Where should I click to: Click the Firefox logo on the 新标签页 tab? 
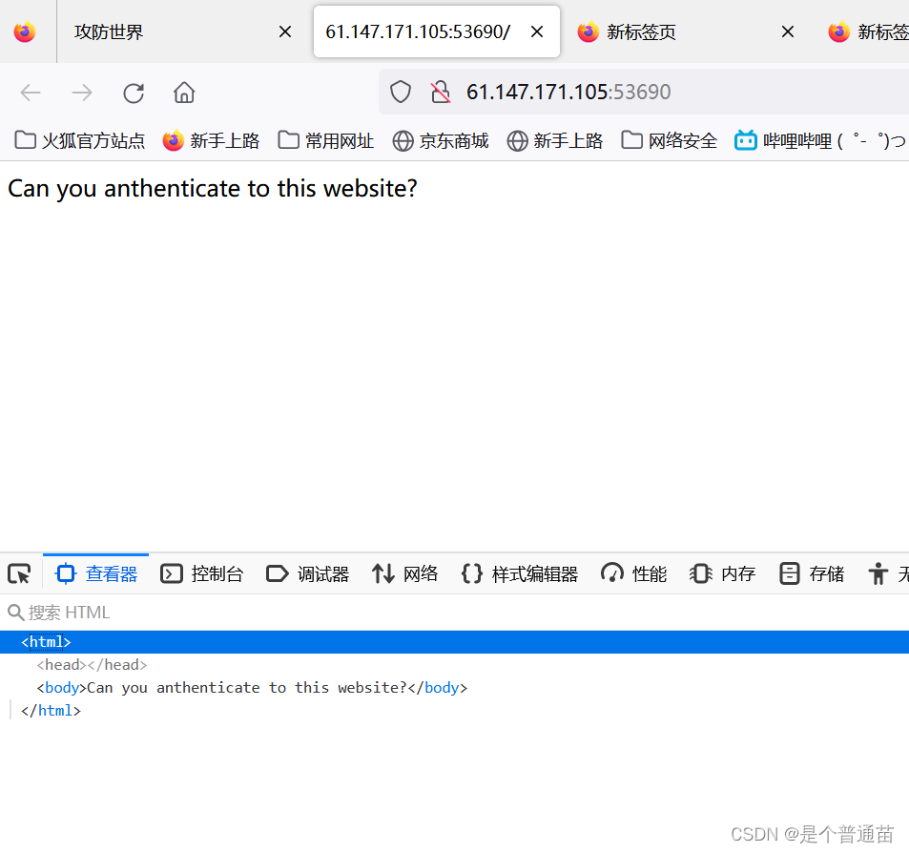point(589,31)
